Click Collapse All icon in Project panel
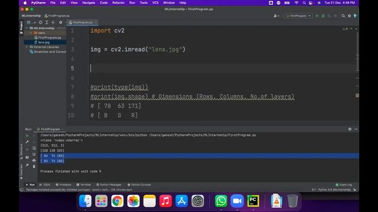Screen dimensions: 378x212 point(53,22)
